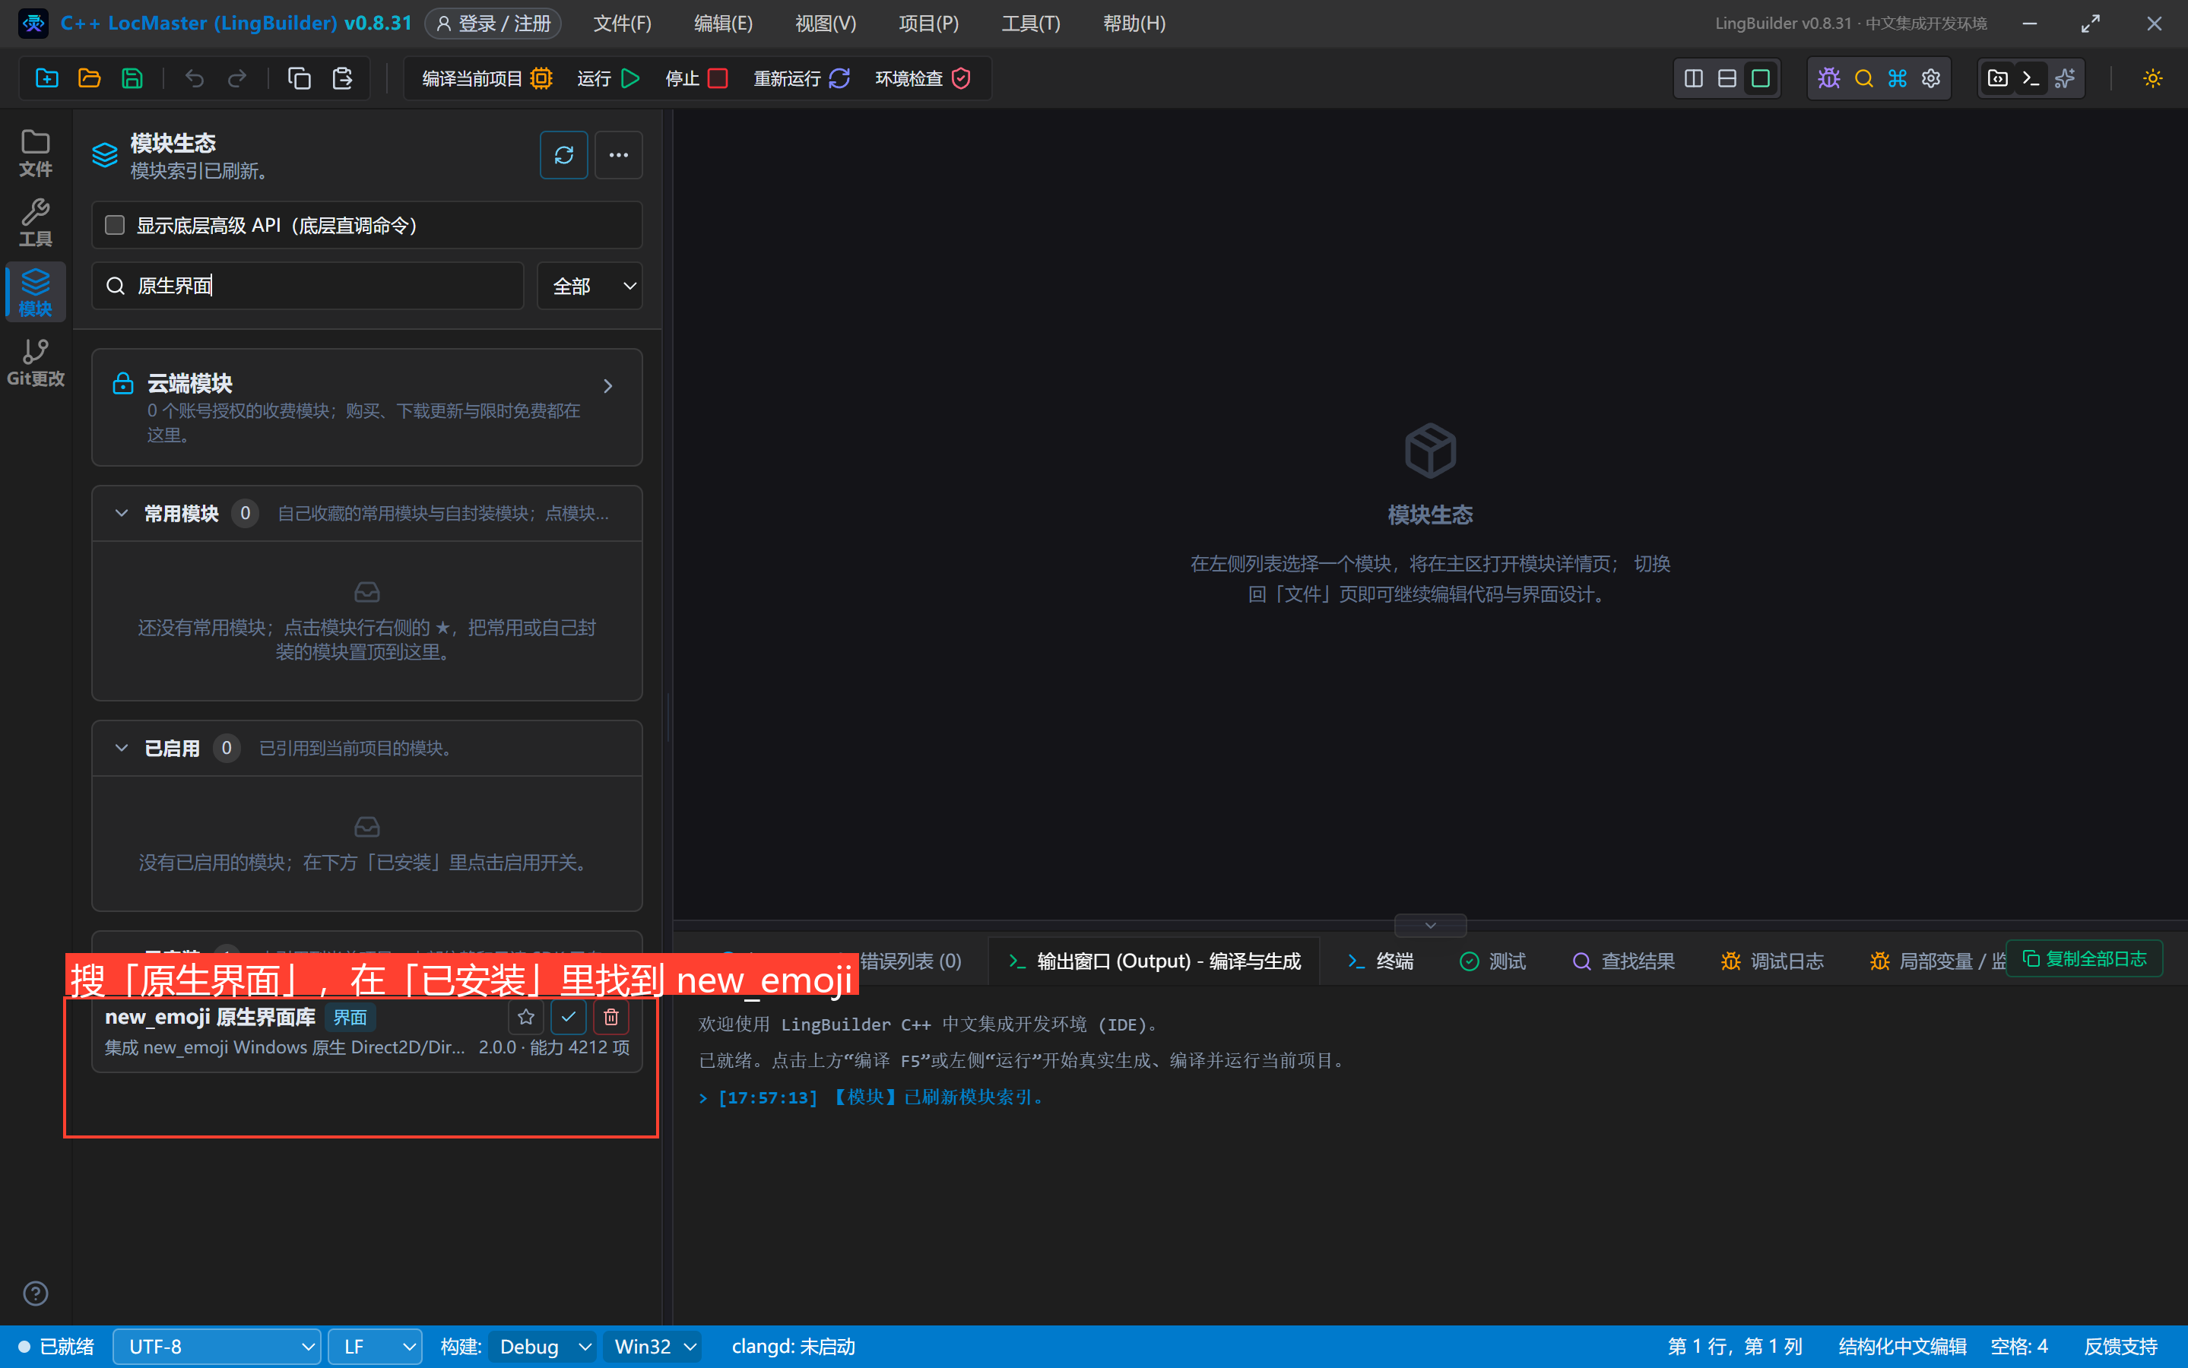
Task: Refresh the module index
Action: coord(564,155)
